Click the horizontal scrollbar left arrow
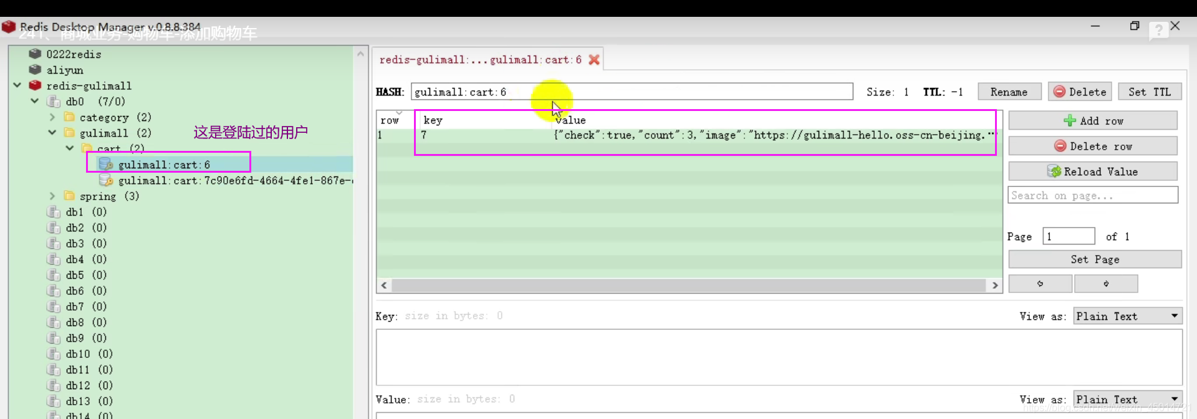Screen dimensions: 1197x419 click(384, 285)
